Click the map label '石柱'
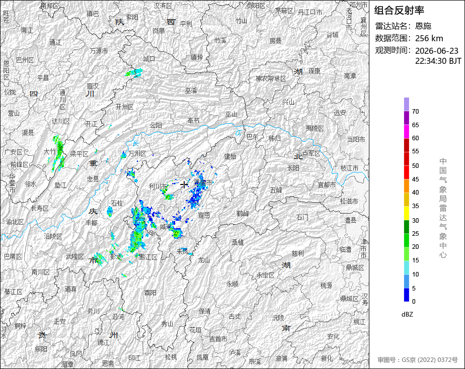This screenshot has height=369, width=465. point(117,203)
